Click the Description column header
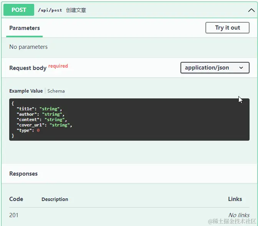 coord(55,199)
